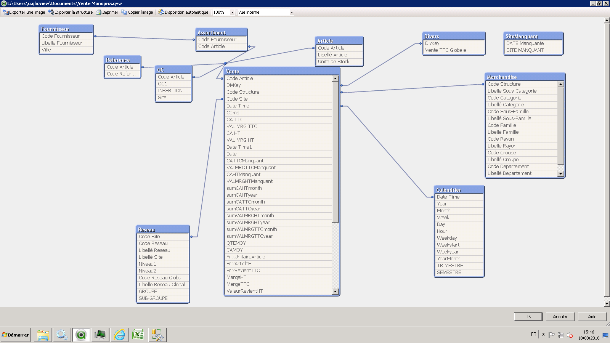Viewport: 610px width, 343px height.
Task: Click Unité de Stock field in Article
Action: 339,62
